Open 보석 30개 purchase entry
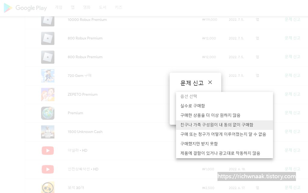Viewport: 308px width, 193px height. tap(76, 188)
